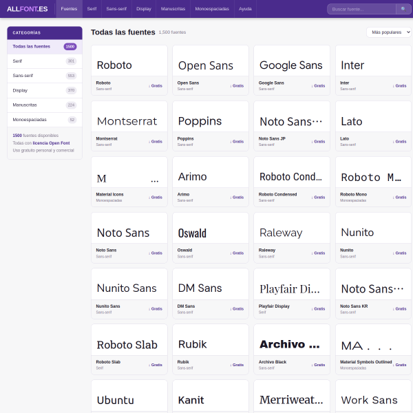Open the Arimo font preview
The image size is (413, 413).
click(x=211, y=172)
